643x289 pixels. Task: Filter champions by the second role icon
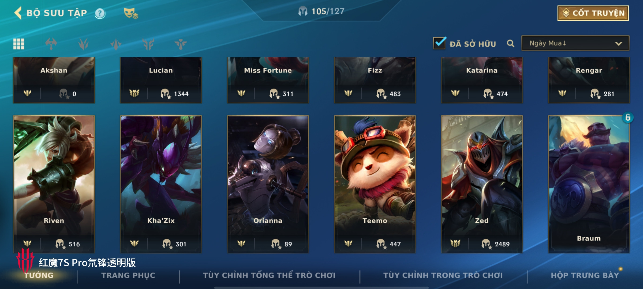pos(84,44)
